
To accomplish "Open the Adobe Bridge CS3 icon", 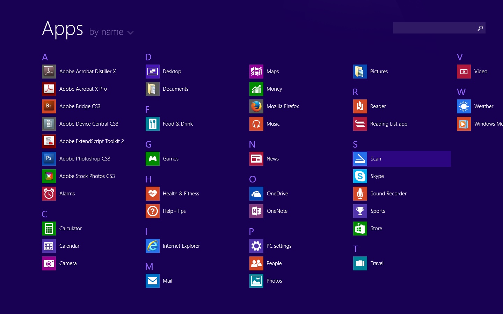I will [49, 106].
